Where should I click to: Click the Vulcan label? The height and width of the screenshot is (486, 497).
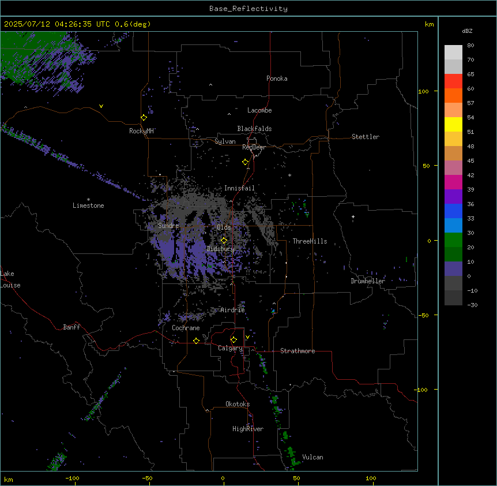[313, 457]
